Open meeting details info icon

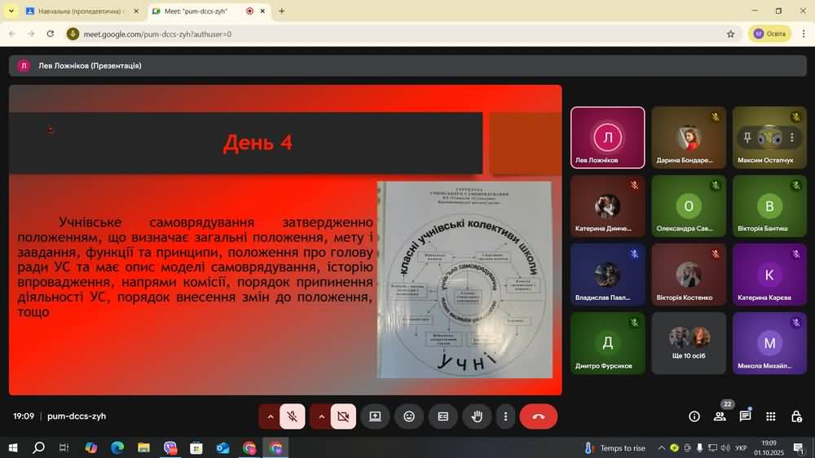pyautogui.click(x=694, y=416)
